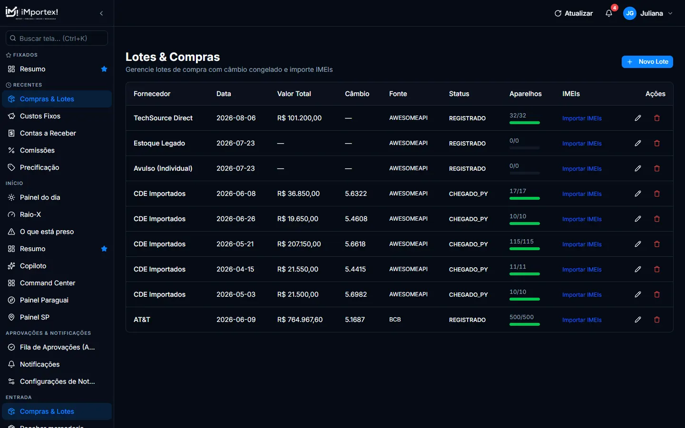
Task: Create a Novo Lote
Action: tap(647, 62)
